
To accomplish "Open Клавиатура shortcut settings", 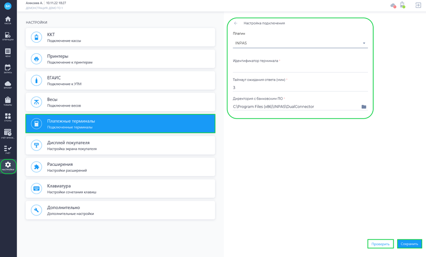I will click(120, 188).
